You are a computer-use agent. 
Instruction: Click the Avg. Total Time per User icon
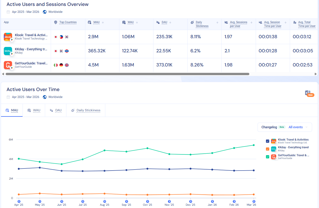(295, 22)
